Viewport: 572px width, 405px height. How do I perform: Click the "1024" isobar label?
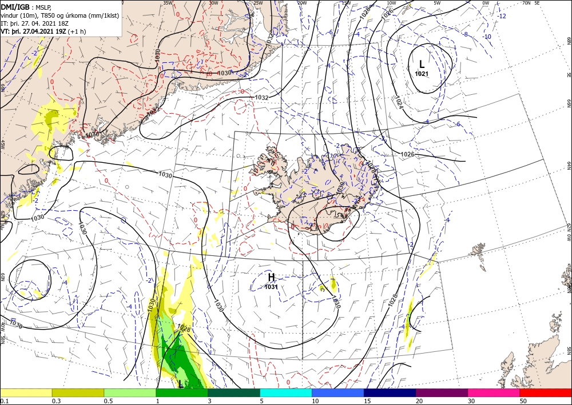tap(398, 102)
